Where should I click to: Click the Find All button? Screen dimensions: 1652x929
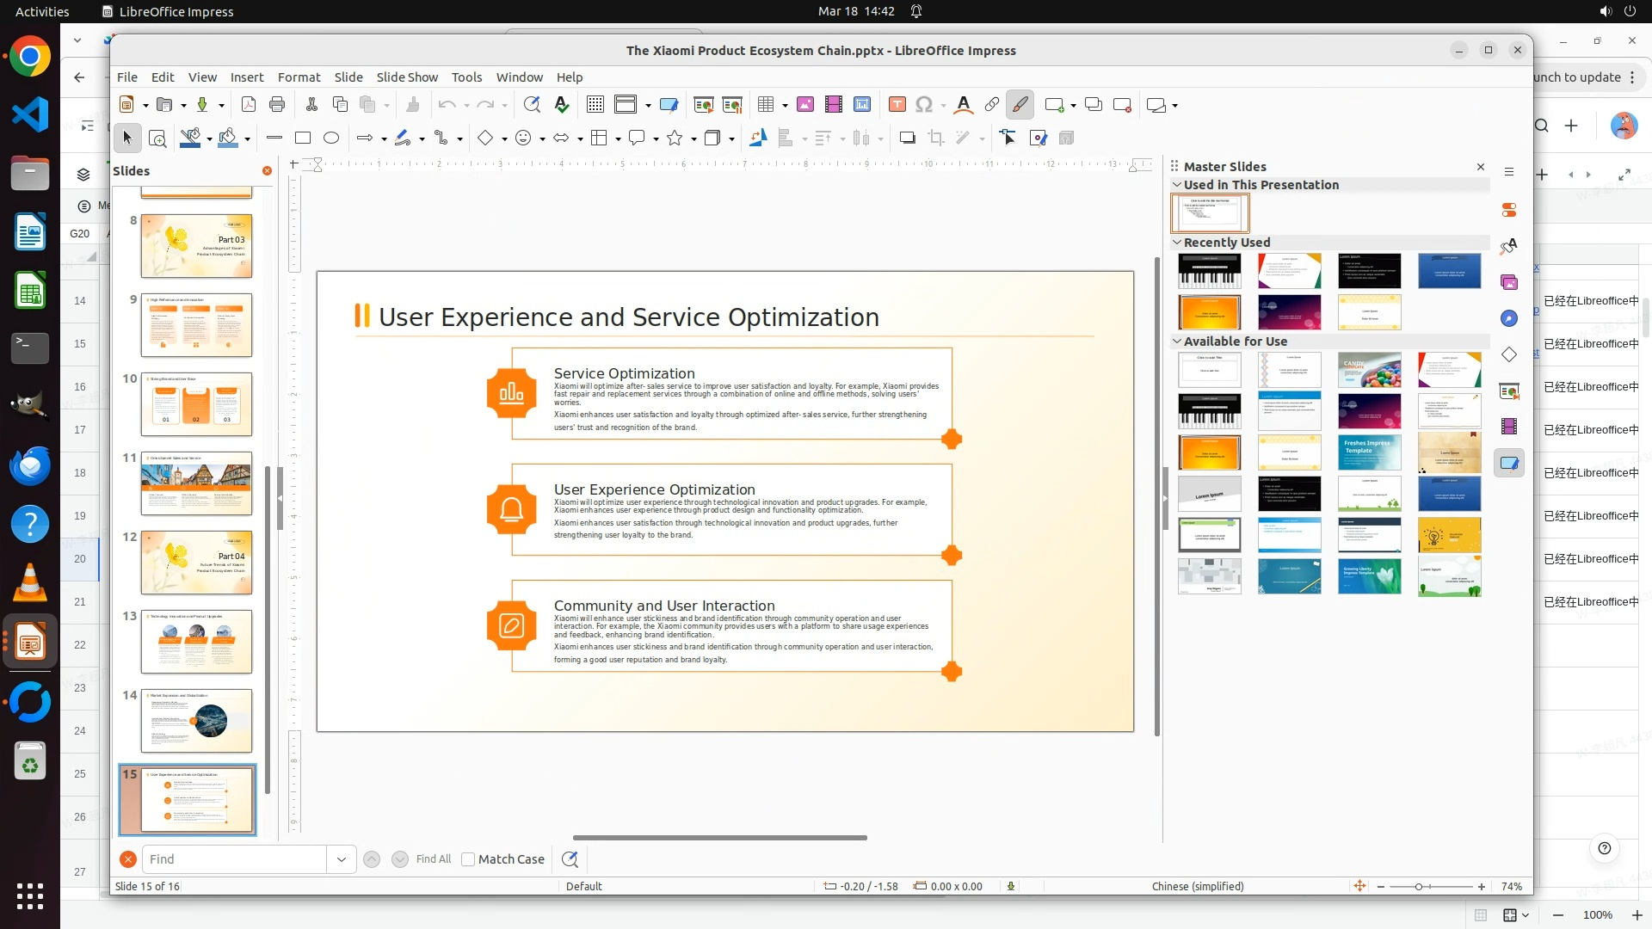pos(433,859)
